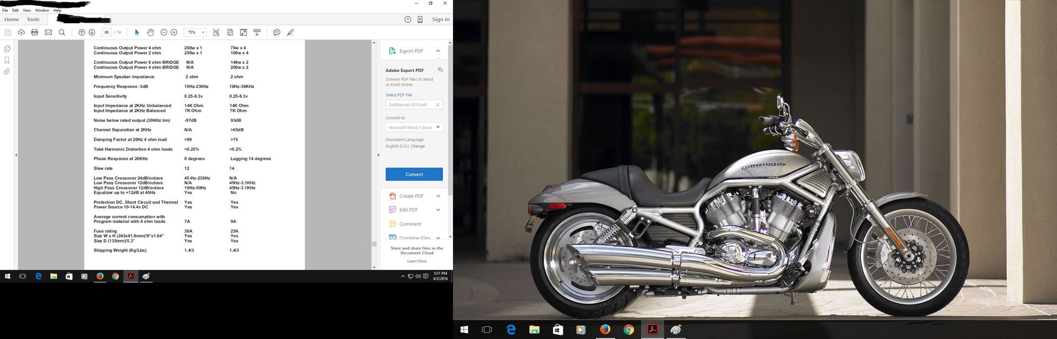Activate the hand pan tool

tap(150, 33)
